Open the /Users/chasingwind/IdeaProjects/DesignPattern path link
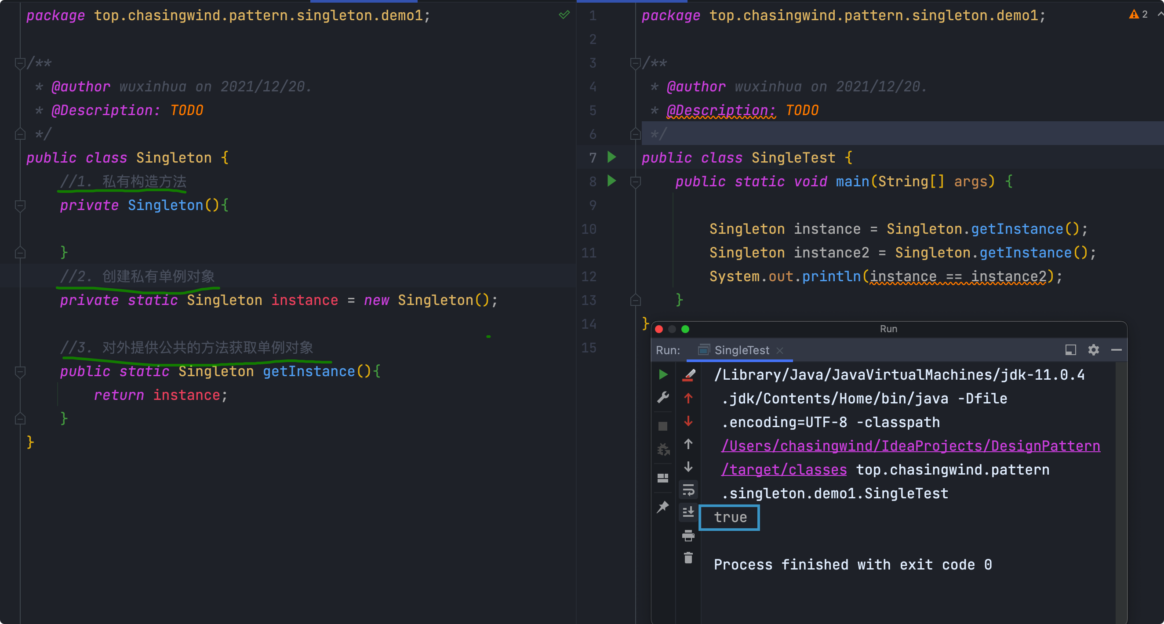 pyautogui.click(x=910, y=446)
